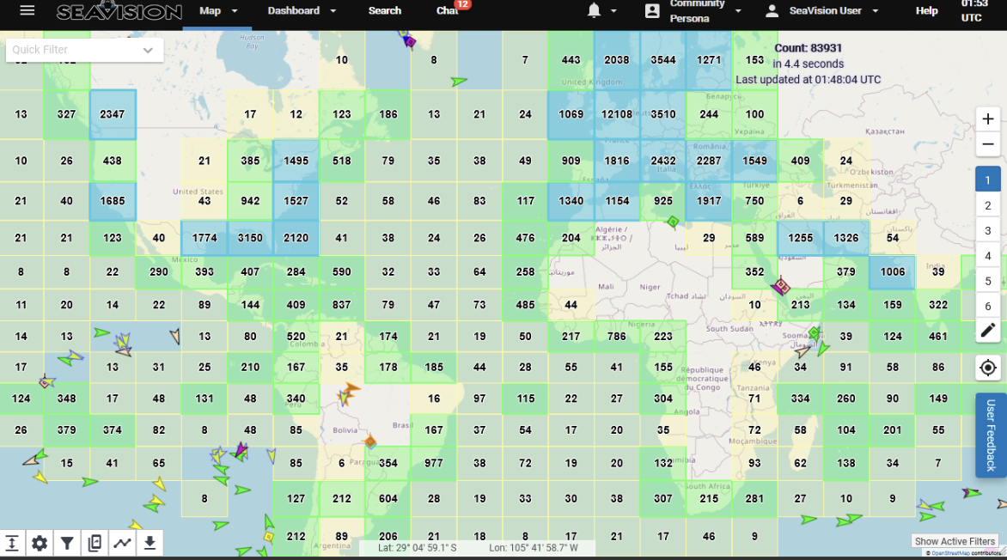Open the Map tab
The height and width of the screenshot is (560, 1007).
pyautogui.click(x=210, y=11)
